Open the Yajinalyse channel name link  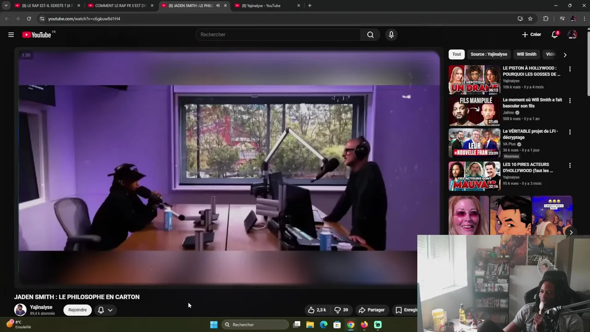(x=41, y=307)
